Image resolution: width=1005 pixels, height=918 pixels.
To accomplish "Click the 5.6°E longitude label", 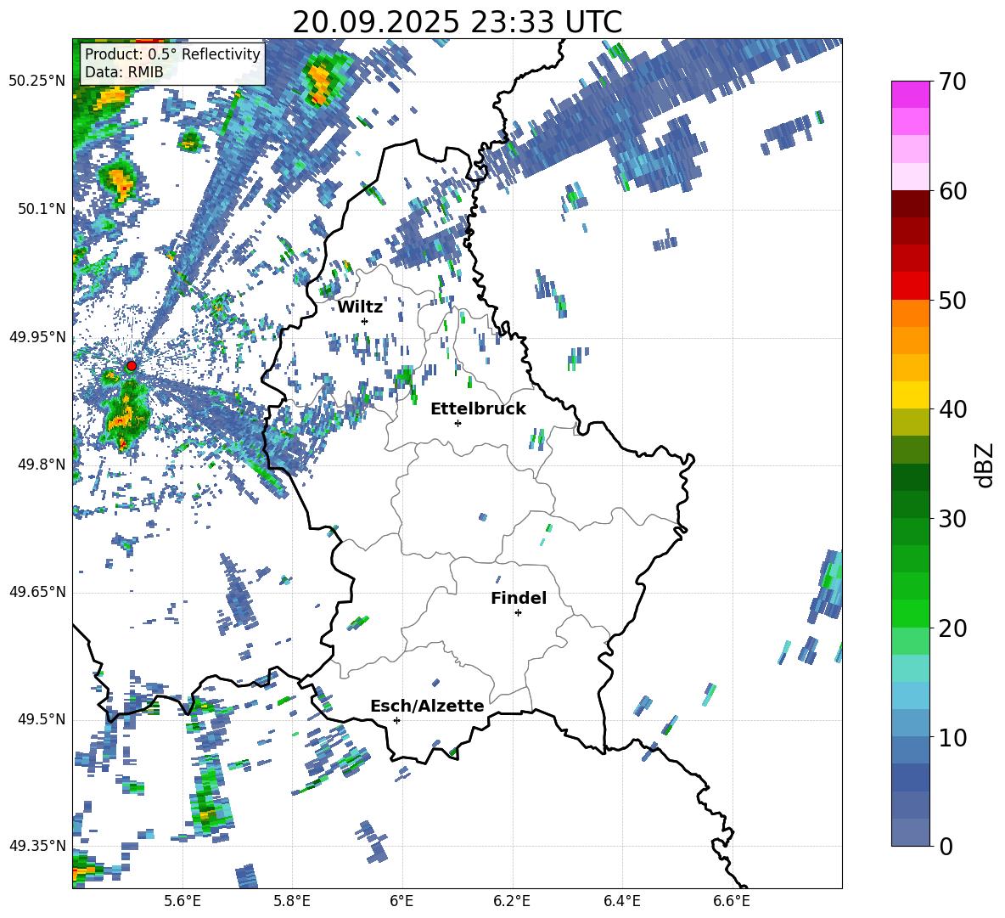I will coord(182,902).
